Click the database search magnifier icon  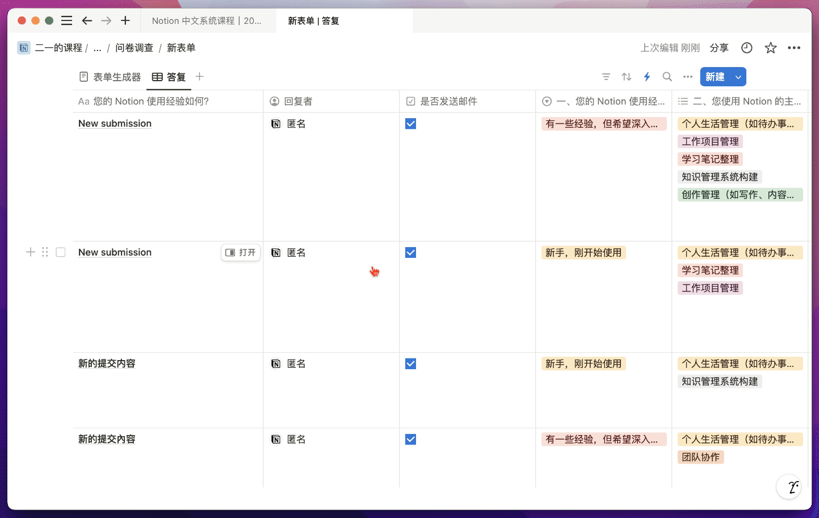[x=667, y=77]
